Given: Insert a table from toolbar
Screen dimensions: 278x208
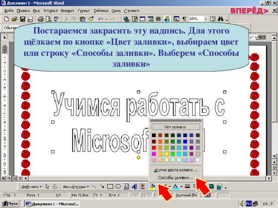Looking at the screenshot, I should [x=142, y=19].
